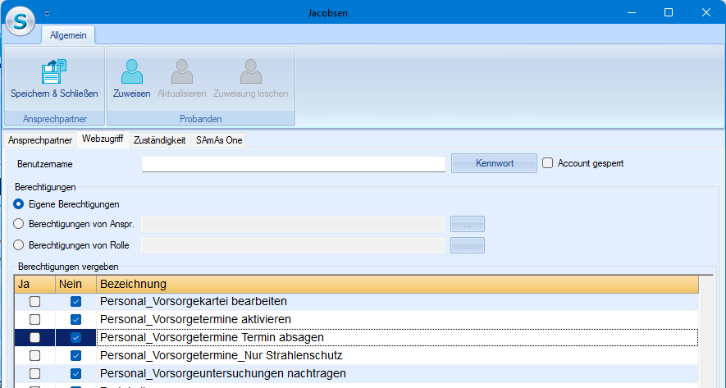The height and width of the screenshot is (388, 726).
Task: Tick the Account gesperrt checkbox
Action: tap(548, 163)
